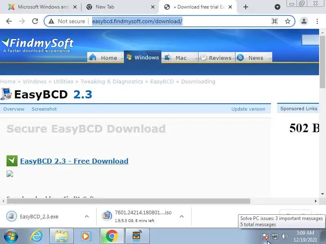Screen dimensions: 326x244
Task: Close the New Tab tab
Action: click(153, 7)
